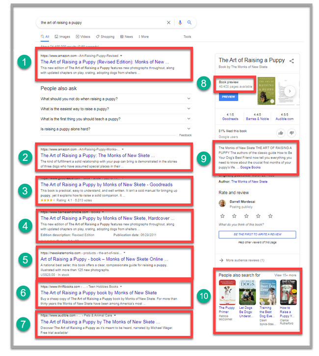This screenshot has height=356, width=319.
Task: Open the Barnes & Noble Hardcover result title
Action: (x=107, y=218)
